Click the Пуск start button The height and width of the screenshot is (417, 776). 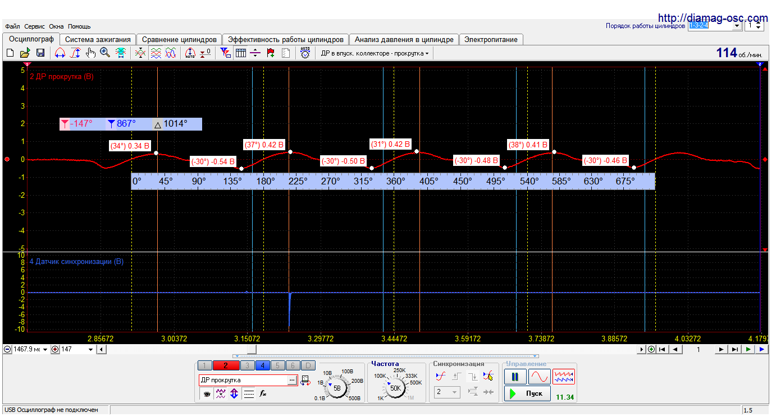527,393
